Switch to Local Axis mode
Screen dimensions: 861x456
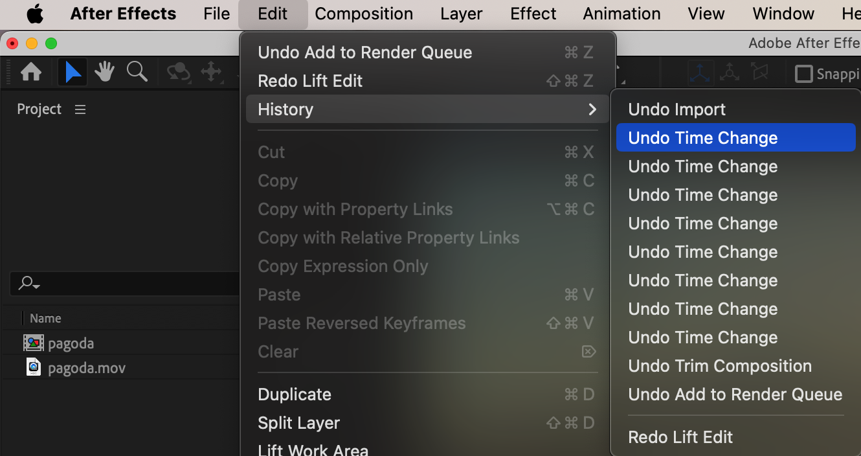pyautogui.click(x=700, y=73)
